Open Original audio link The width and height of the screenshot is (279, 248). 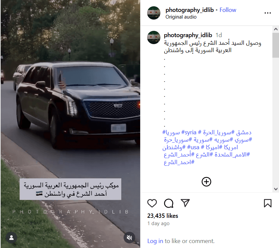181,17
